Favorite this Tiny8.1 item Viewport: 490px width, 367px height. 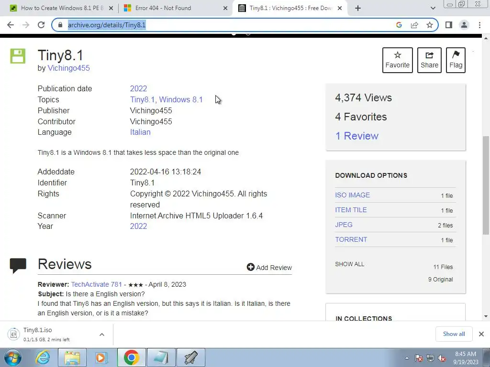click(x=398, y=60)
